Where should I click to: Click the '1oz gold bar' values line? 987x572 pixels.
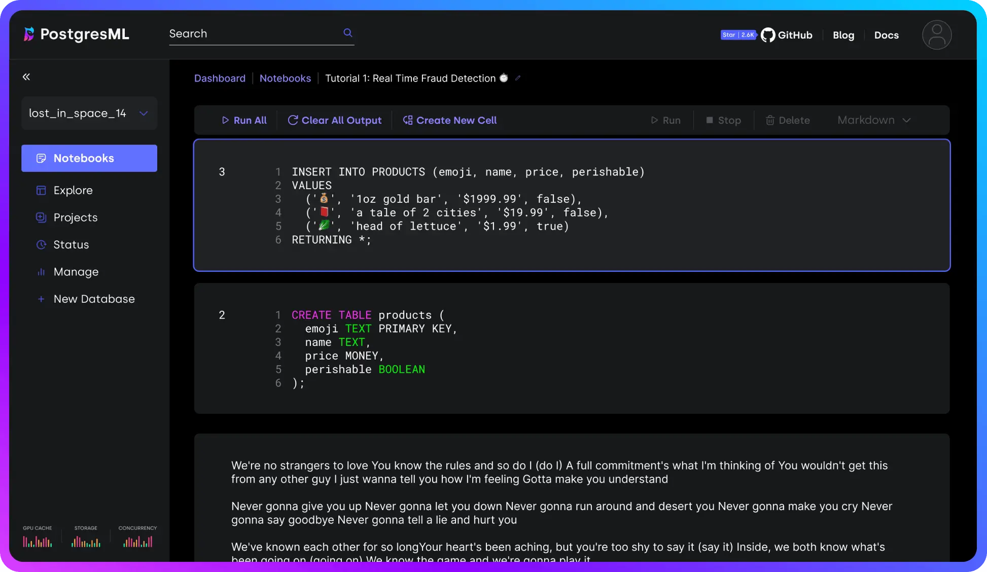pos(444,199)
